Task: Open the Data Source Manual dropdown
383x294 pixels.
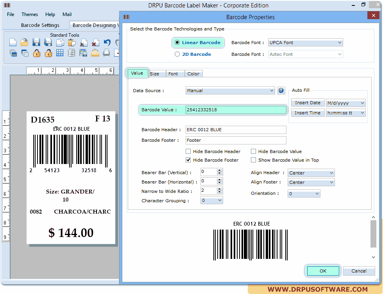Action: [230, 91]
